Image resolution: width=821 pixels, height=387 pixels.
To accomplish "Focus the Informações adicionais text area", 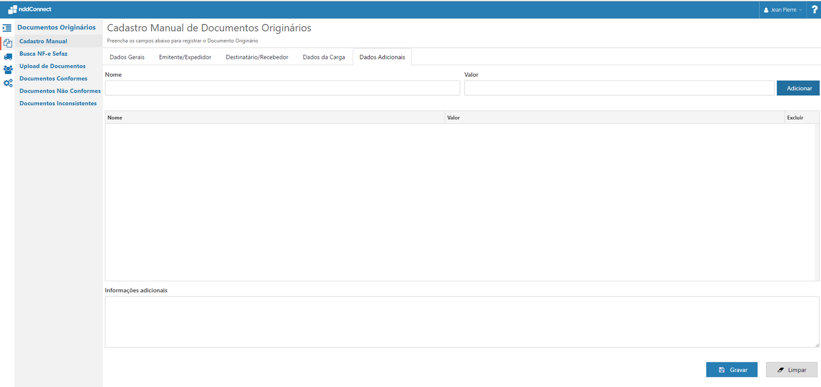I will 461,321.
